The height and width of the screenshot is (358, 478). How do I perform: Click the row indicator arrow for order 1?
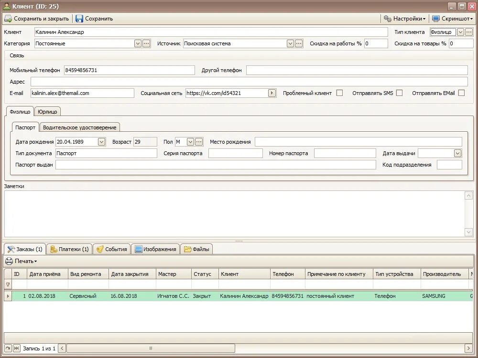click(x=8, y=296)
